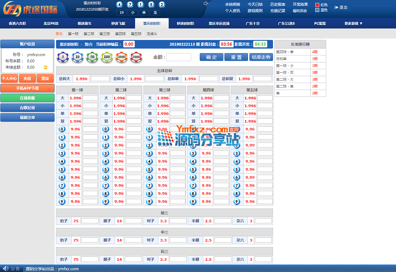Switch theme to 红色 red
This screenshot has height=272, width=396.
click(x=318, y=5)
